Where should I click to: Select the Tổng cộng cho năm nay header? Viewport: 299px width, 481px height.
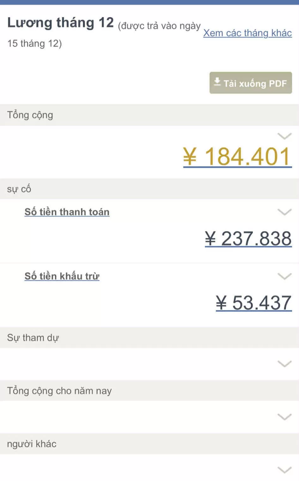pyautogui.click(x=59, y=391)
